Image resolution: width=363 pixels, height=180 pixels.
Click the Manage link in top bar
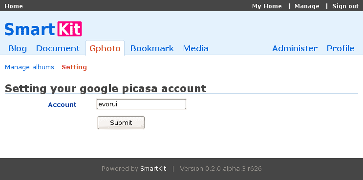[x=307, y=6]
